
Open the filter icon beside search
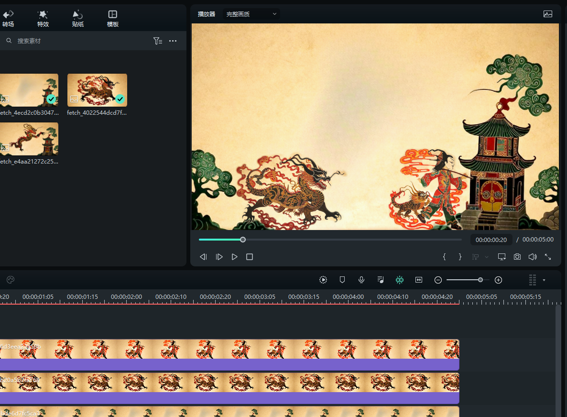(x=157, y=41)
